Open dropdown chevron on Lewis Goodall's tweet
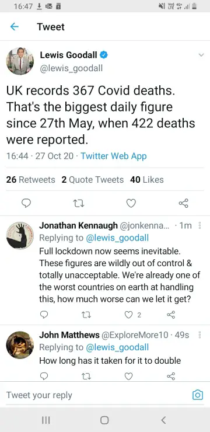Screen dimensions: 210x432 201,55
